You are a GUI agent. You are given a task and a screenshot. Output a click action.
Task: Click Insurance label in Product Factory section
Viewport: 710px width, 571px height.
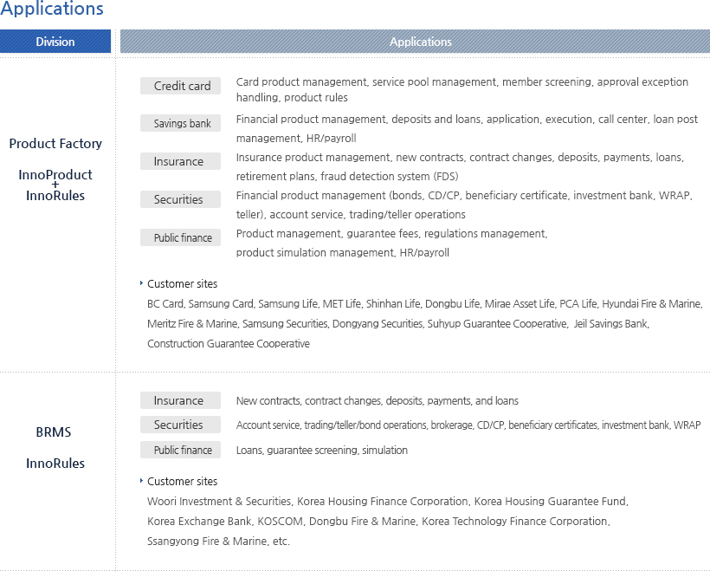click(x=181, y=161)
